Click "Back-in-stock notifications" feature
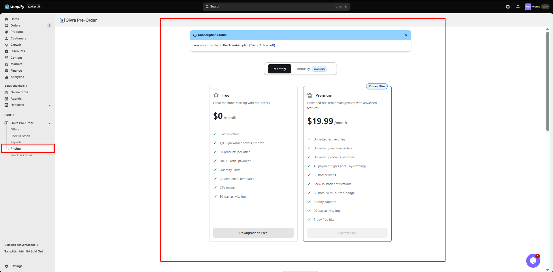 click(x=332, y=184)
